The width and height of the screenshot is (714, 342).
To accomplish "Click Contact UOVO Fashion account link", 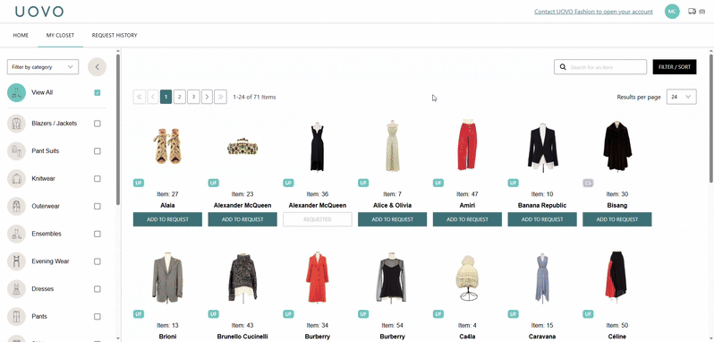I will [593, 12].
